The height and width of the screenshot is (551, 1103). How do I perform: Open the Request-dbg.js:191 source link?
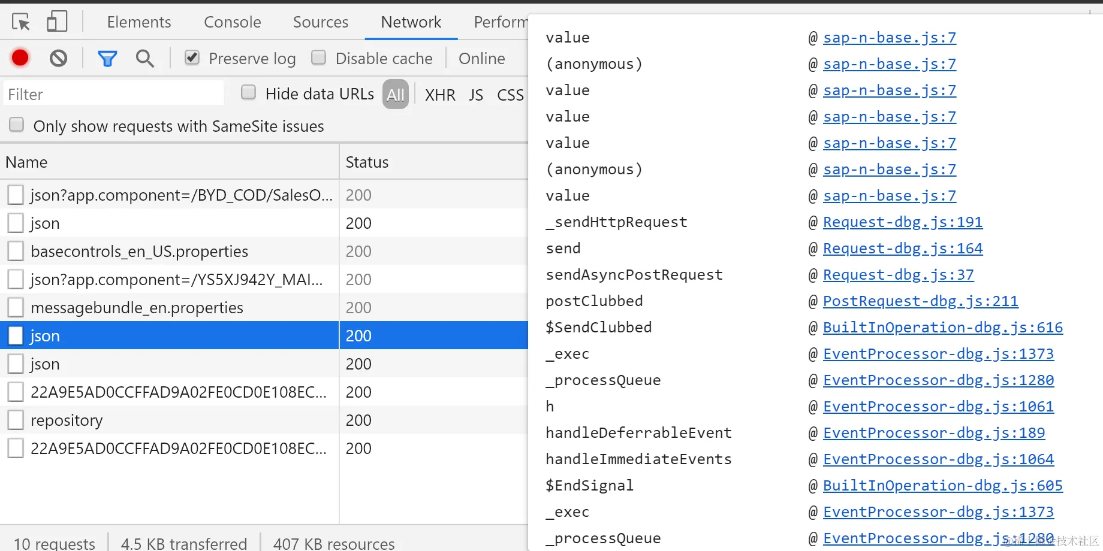(903, 222)
